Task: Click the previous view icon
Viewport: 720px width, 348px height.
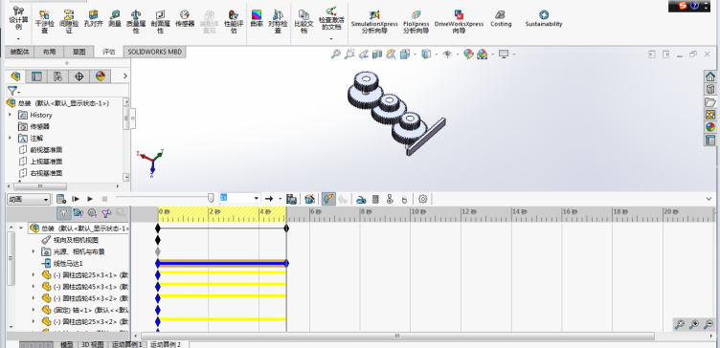Action: [363, 54]
